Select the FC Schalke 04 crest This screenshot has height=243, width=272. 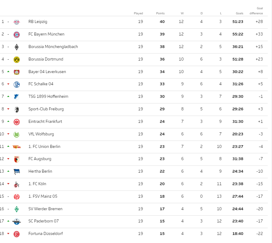[x=17, y=84]
